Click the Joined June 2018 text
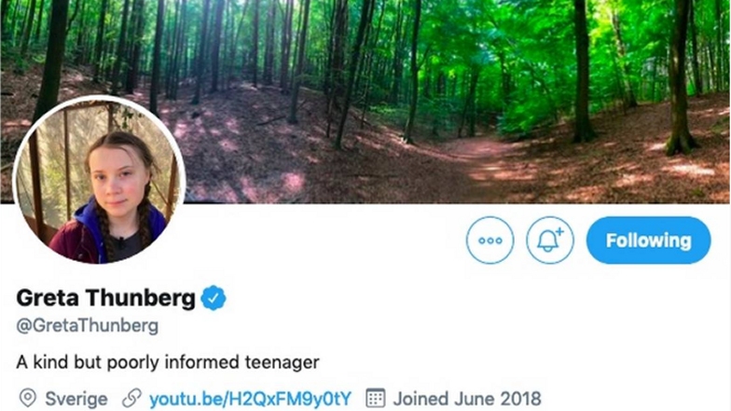 click(x=466, y=399)
